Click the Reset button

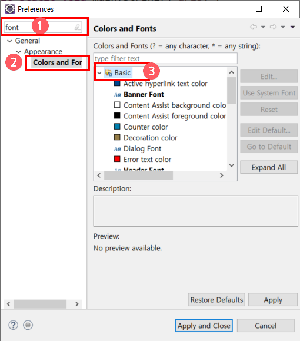pyautogui.click(x=269, y=110)
